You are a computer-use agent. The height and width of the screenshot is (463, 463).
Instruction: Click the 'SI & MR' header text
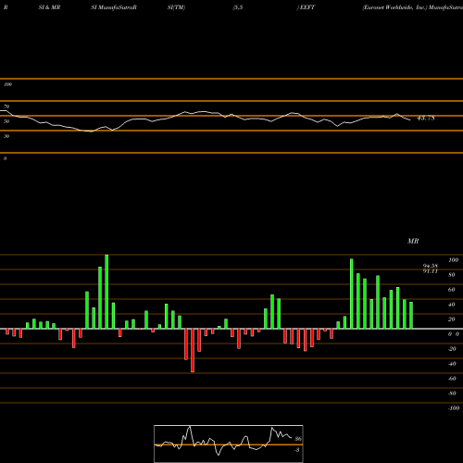point(49,7)
